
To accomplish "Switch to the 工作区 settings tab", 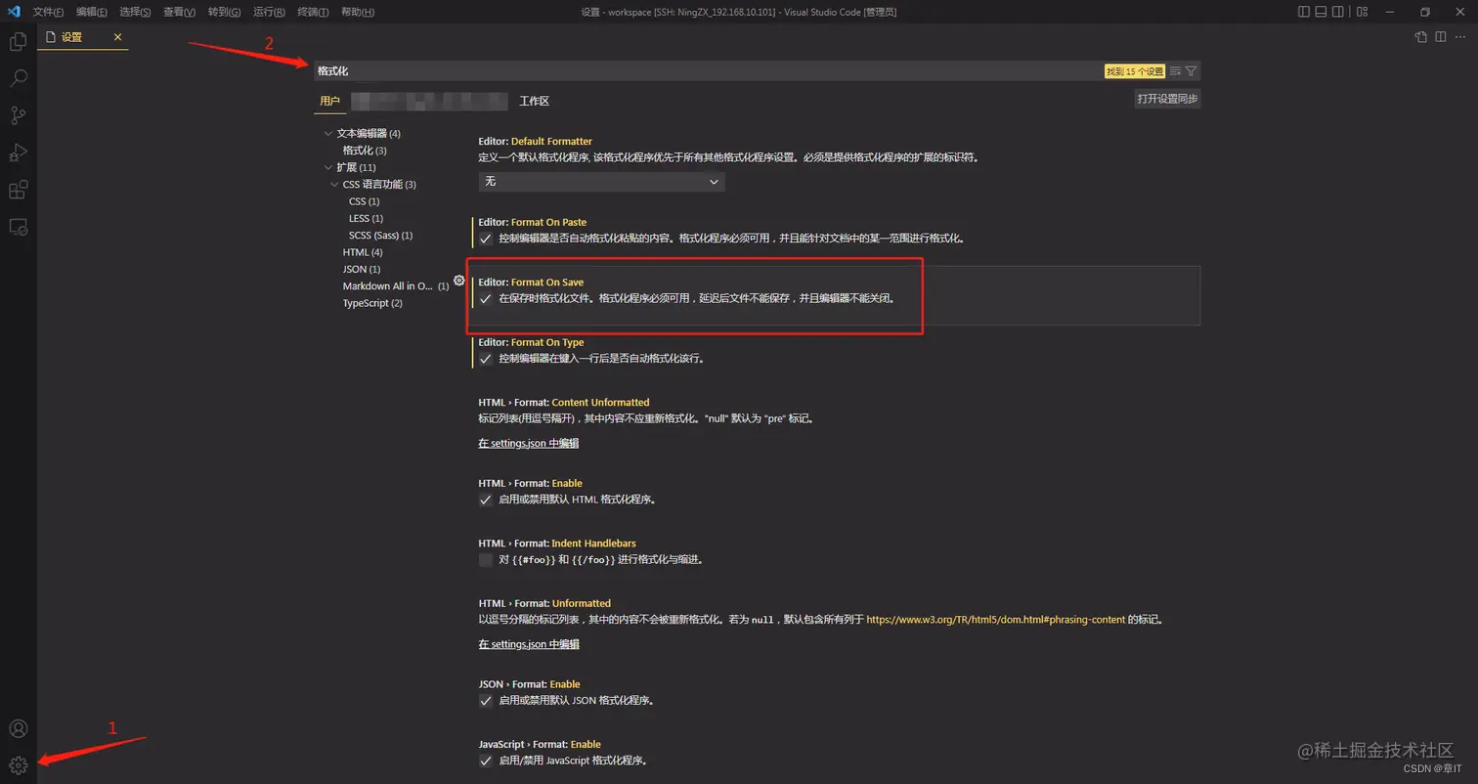I will [535, 101].
